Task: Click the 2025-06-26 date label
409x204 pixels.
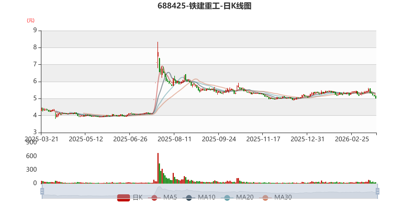Action: tap(130, 139)
